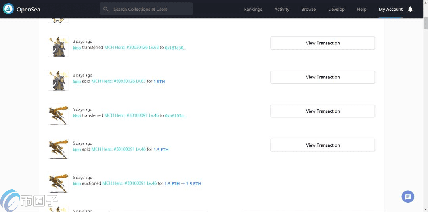Open hero thumbnail in sold for 1.5 ETH row
This screenshot has width=428, height=212.
(x=58, y=149)
